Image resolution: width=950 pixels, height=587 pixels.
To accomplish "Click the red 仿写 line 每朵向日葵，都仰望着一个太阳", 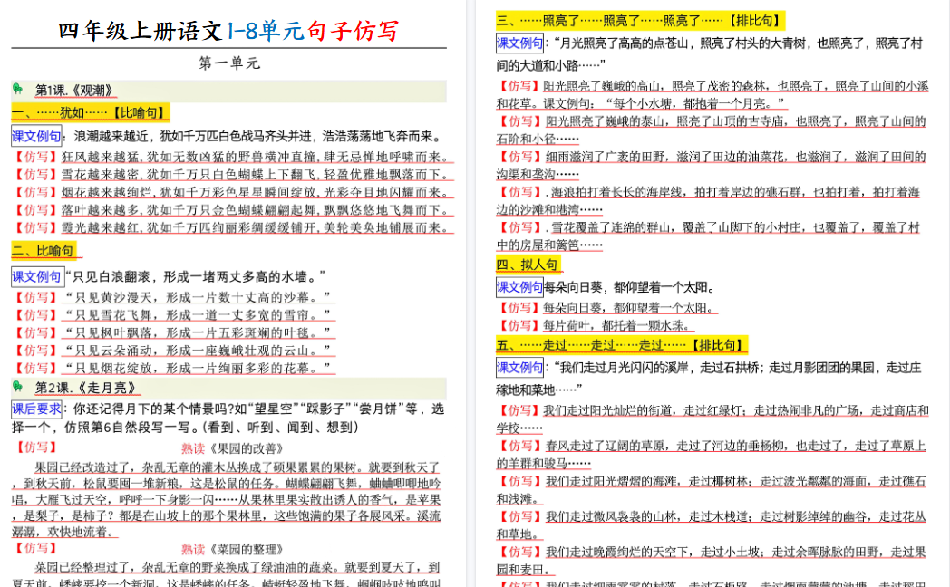I will coord(607,308).
